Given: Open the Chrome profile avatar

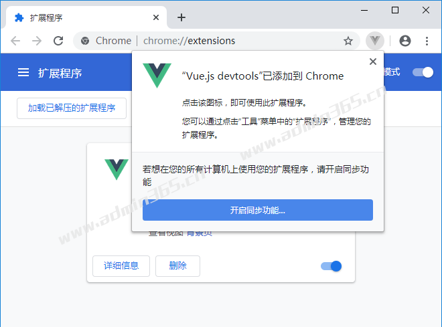Looking at the screenshot, I should pos(405,41).
